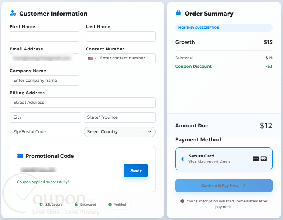283x220 pixels.
Task: Click the US flag in contact field
Action: (91, 58)
